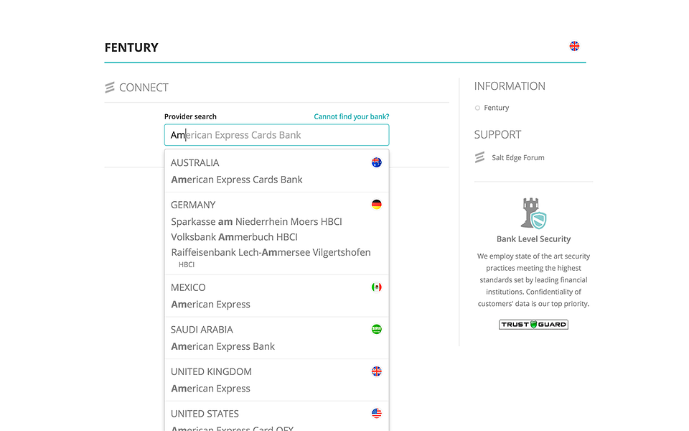Open the UK flag language selector
This screenshot has width=689, height=431.
tap(574, 46)
